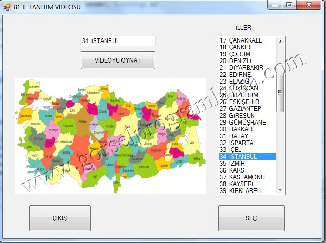326x243 pixels.
Task: Pick 31 HATAY in the list
Action: click(x=247, y=136)
